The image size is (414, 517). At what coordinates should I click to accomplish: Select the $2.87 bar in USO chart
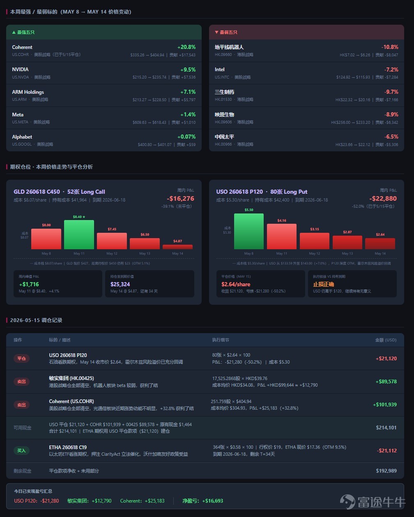pos(347,242)
